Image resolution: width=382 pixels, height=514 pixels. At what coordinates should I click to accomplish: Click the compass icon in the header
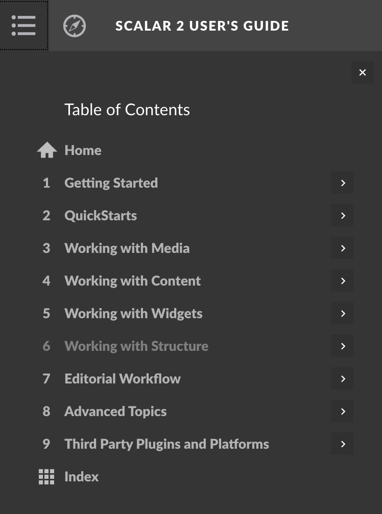click(x=75, y=25)
